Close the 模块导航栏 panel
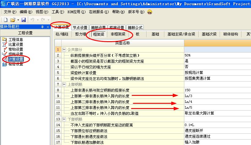This screenshot has height=145, width=251. pos(48,27)
